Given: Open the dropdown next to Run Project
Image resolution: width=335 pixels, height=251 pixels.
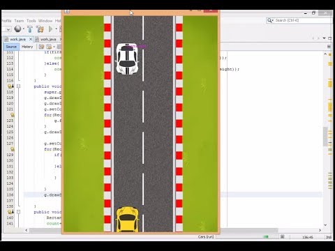Looking at the screenshot, I should 56,29.
